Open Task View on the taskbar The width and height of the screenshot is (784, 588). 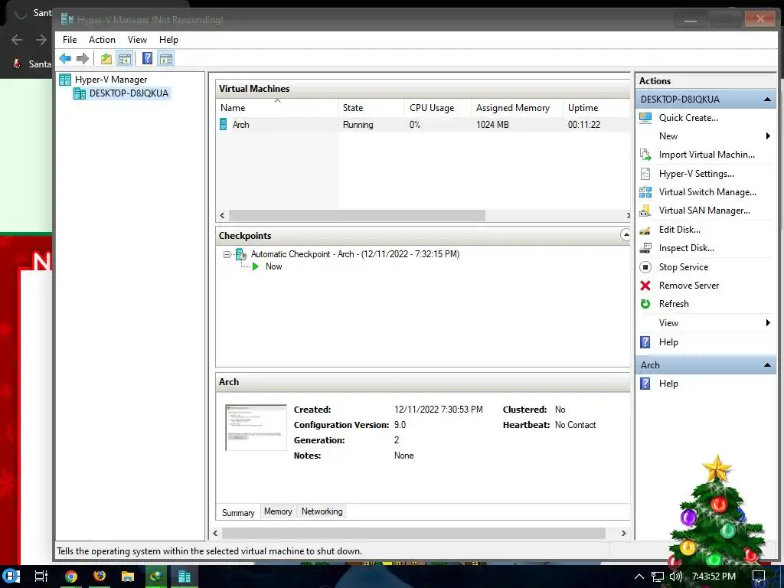click(41, 576)
